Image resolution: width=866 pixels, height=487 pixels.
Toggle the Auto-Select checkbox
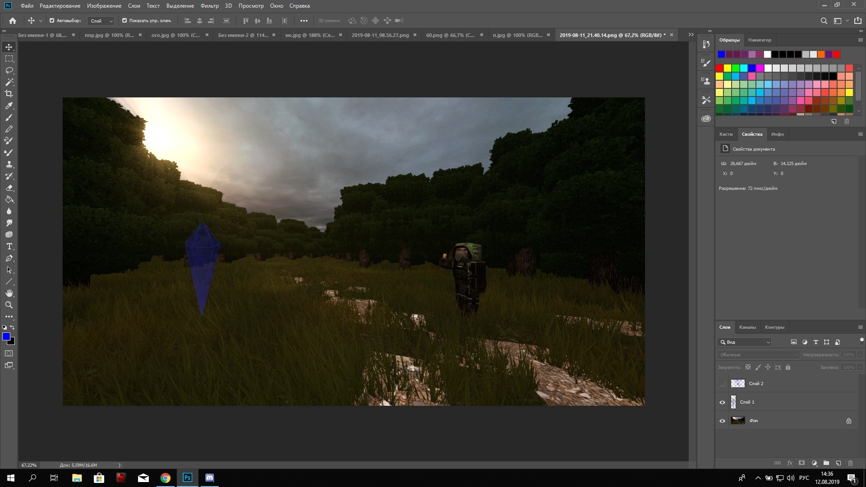pyautogui.click(x=52, y=21)
